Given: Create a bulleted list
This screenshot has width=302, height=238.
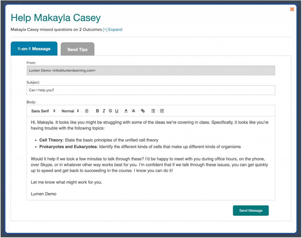Looking at the screenshot, I should 153,111.
